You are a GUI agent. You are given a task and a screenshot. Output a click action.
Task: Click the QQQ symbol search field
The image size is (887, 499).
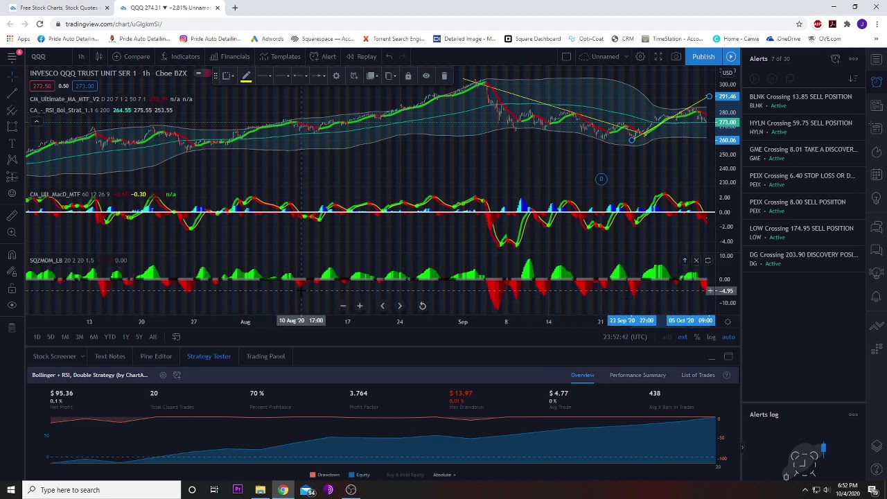click(x=50, y=57)
